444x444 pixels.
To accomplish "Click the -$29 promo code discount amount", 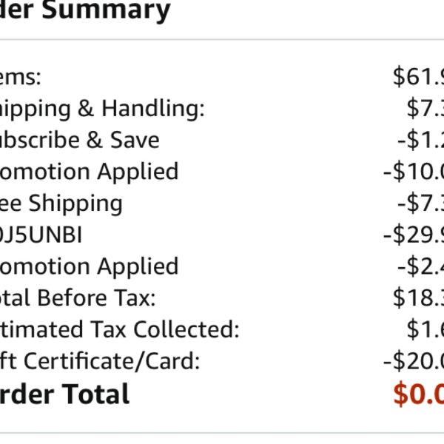I will (x=414, y=235).
